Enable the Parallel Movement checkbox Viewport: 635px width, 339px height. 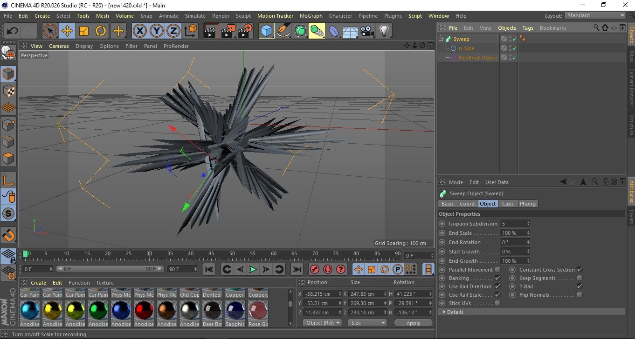[497, 270]
